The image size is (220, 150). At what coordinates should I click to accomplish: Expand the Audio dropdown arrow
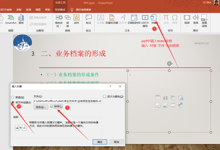(x=196, y=26)
